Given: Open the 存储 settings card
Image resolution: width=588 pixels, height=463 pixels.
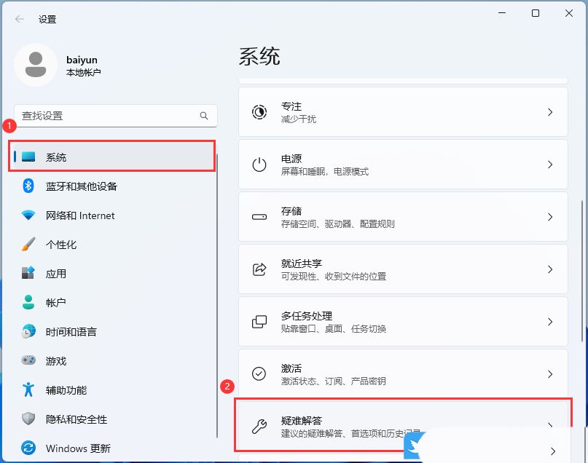Looking at the screenshot, I should (403, 217).
